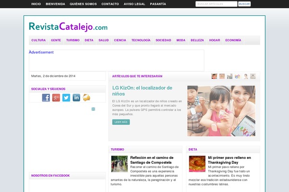This screenshot has height=192, width=289.
Task: Open the Ciencia category tab
Action: click(120, 40)
